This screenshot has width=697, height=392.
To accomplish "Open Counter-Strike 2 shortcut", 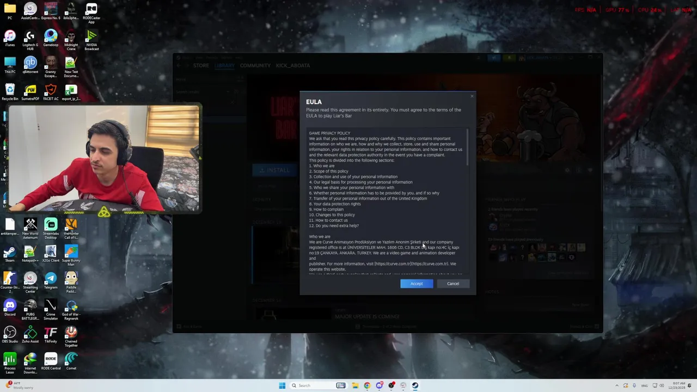I will tap(10, 283).
